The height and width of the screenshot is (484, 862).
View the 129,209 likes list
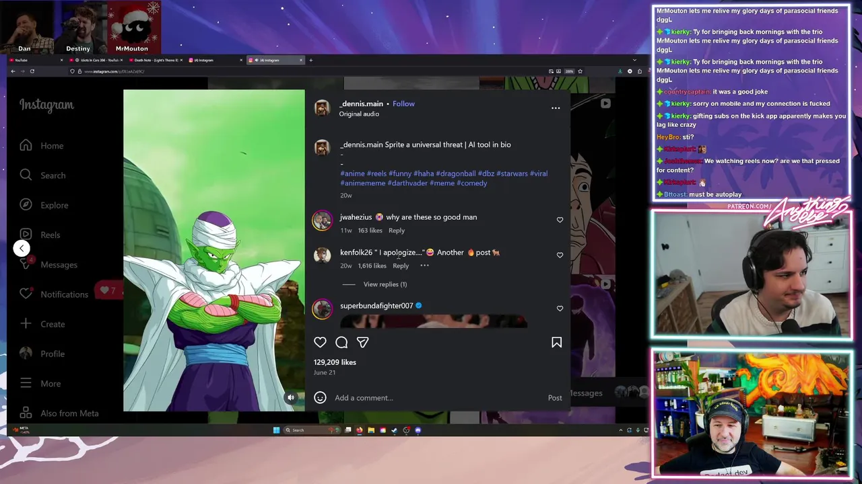pos(335,362)
